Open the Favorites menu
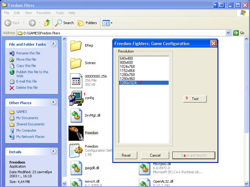The image size is (250, 187). pyautogui.click(x=44, y=13)
